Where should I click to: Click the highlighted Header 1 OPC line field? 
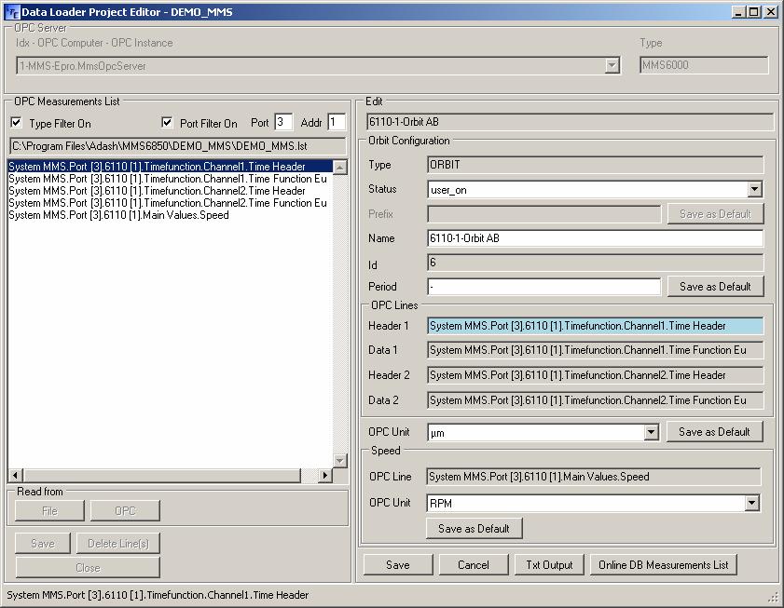595,326
